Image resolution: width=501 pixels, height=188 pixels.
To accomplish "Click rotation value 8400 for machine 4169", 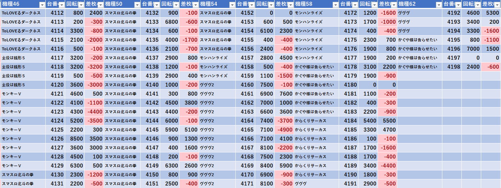I will click(x=265, y=166).
